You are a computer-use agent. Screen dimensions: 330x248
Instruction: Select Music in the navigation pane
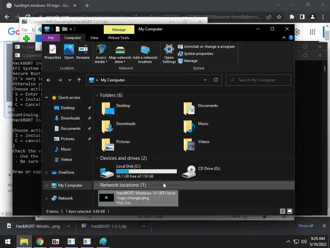coord(66,149)
